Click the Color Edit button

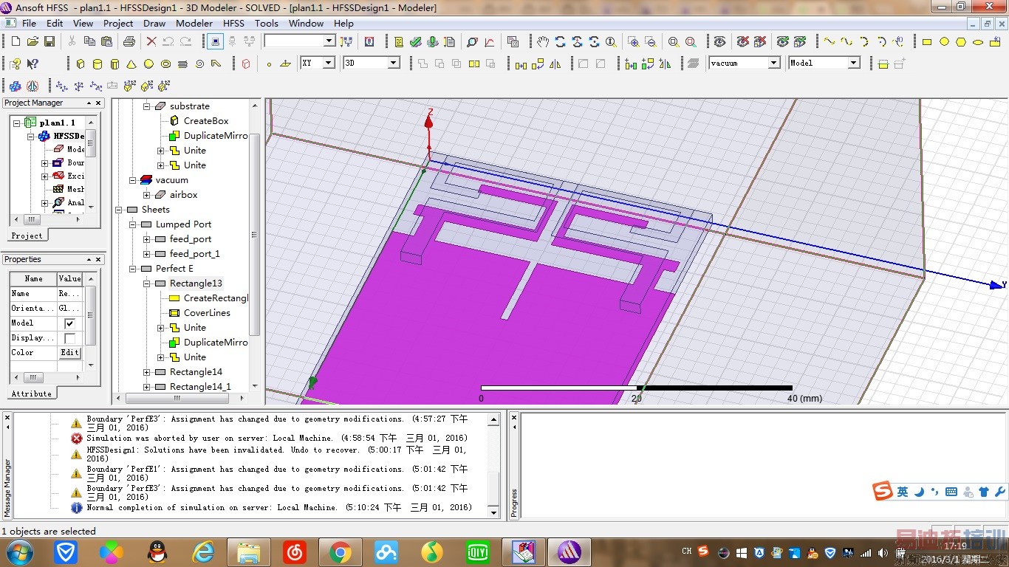[69, 353]
